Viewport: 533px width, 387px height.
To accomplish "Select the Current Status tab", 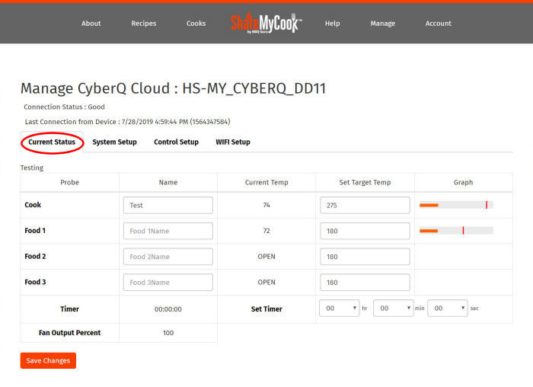I will point(52,142).
